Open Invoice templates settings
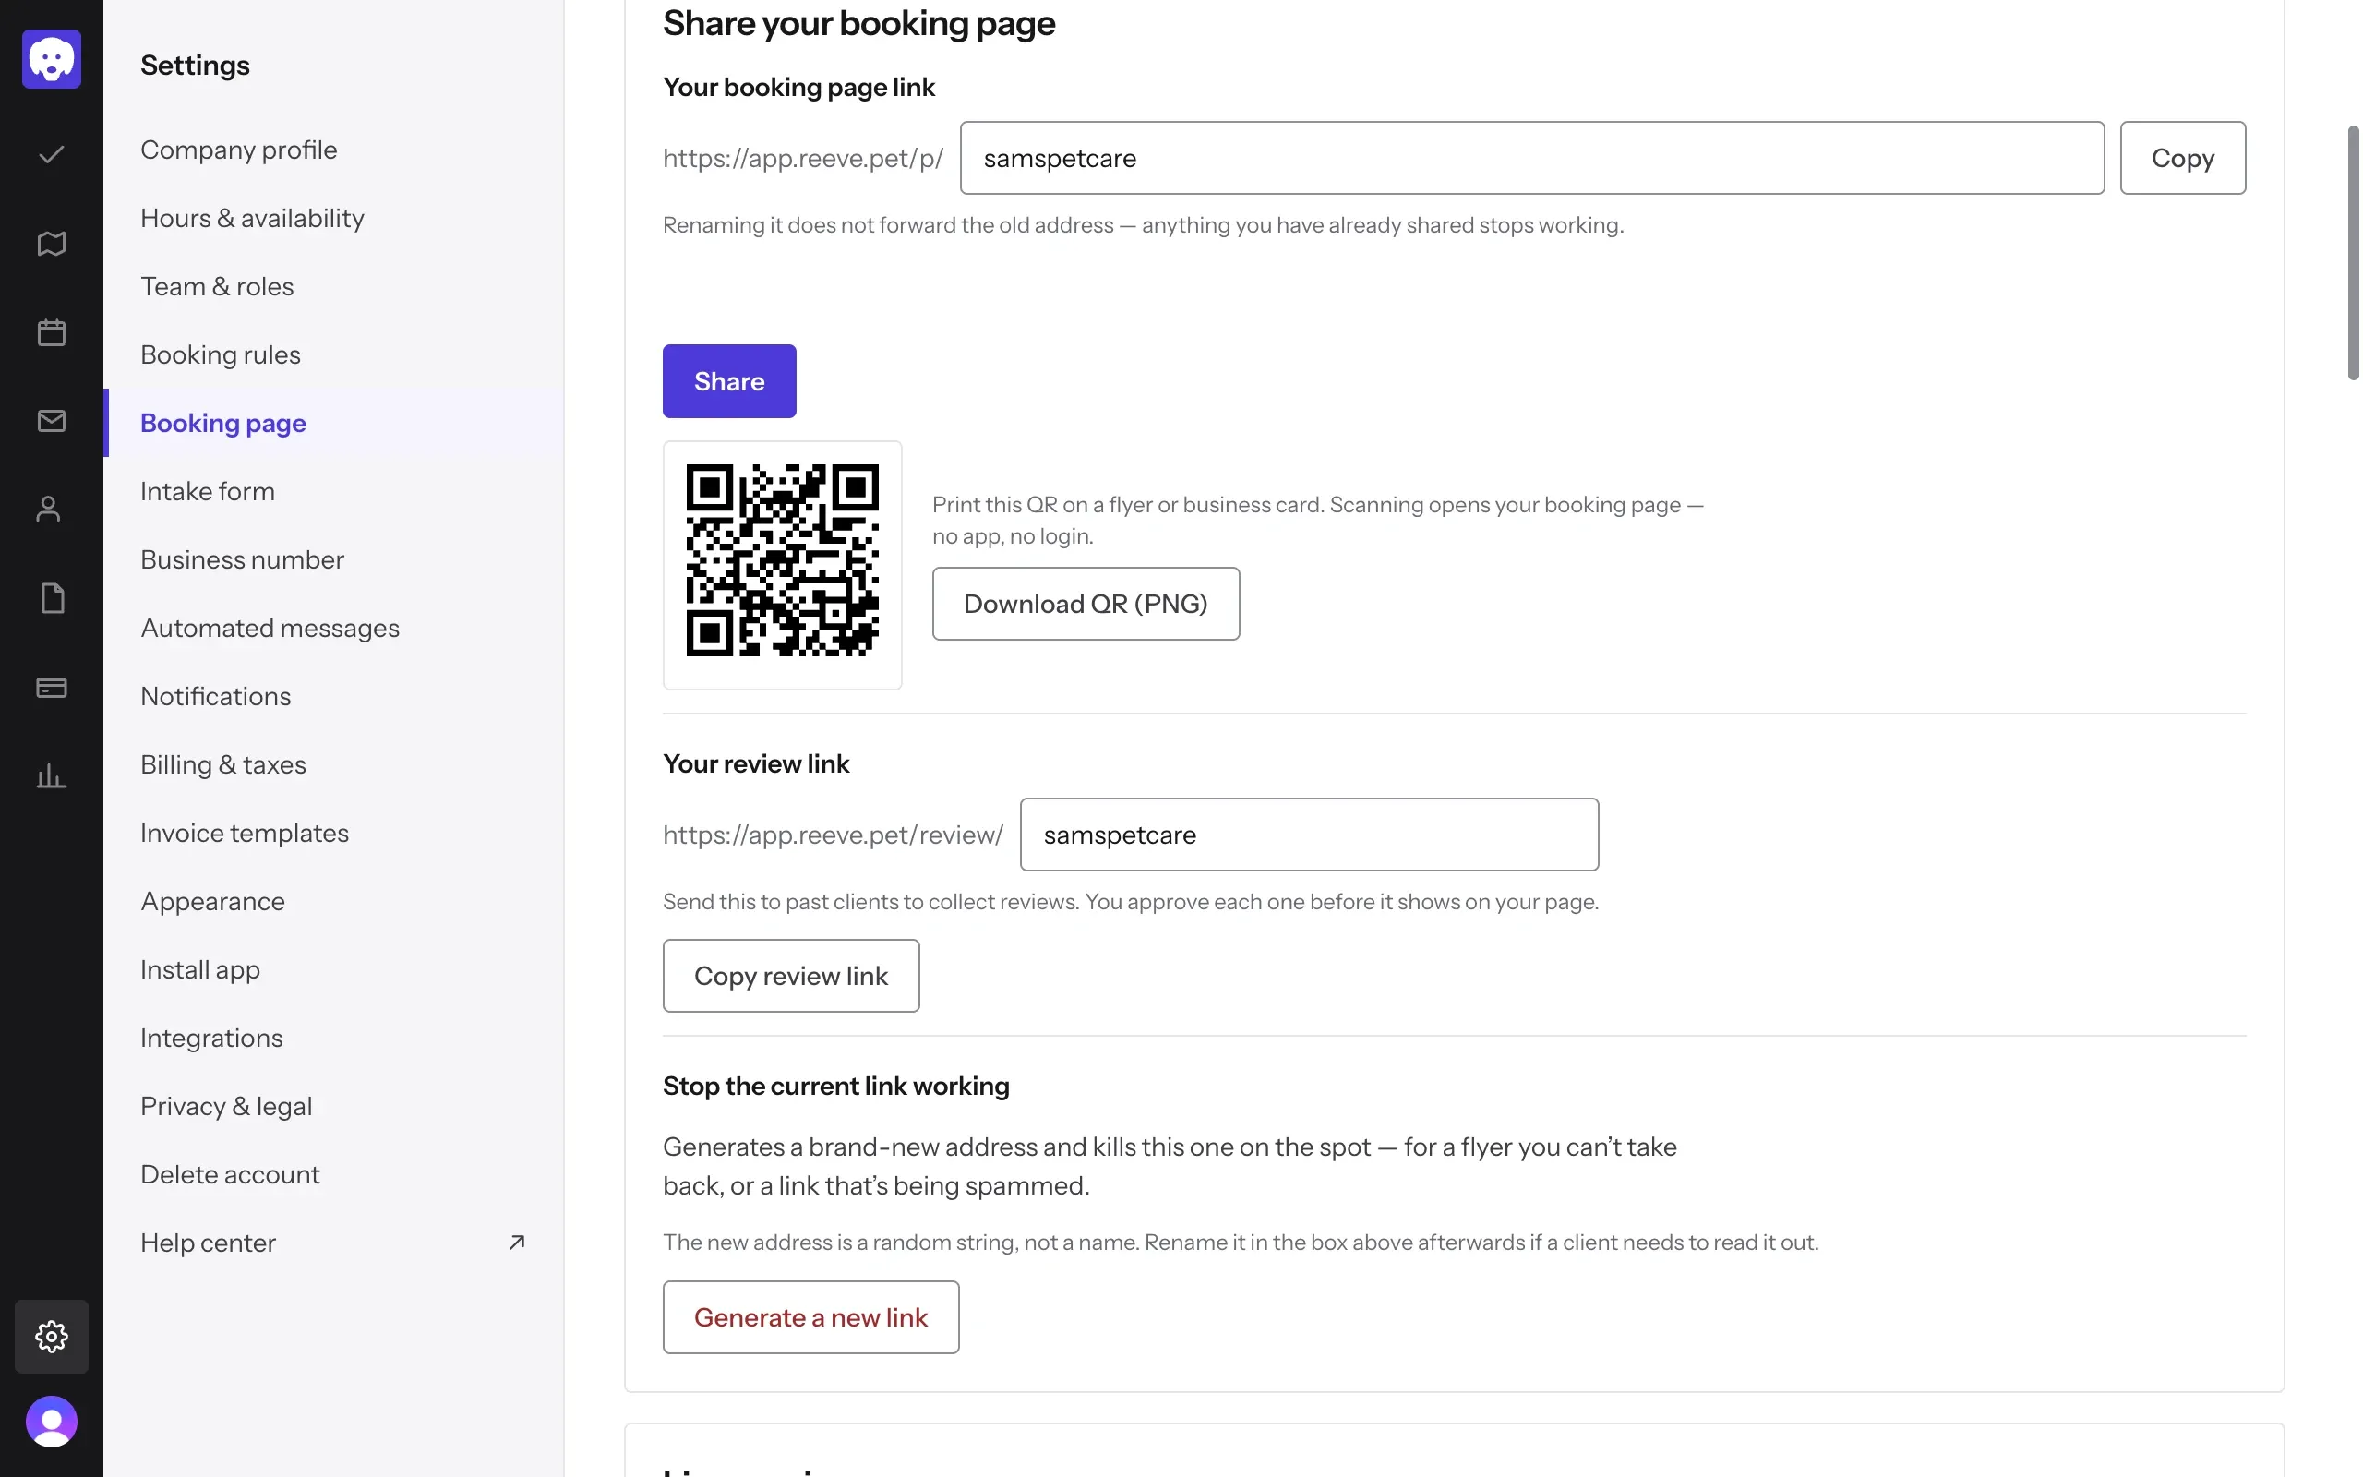 pos(334,834)
